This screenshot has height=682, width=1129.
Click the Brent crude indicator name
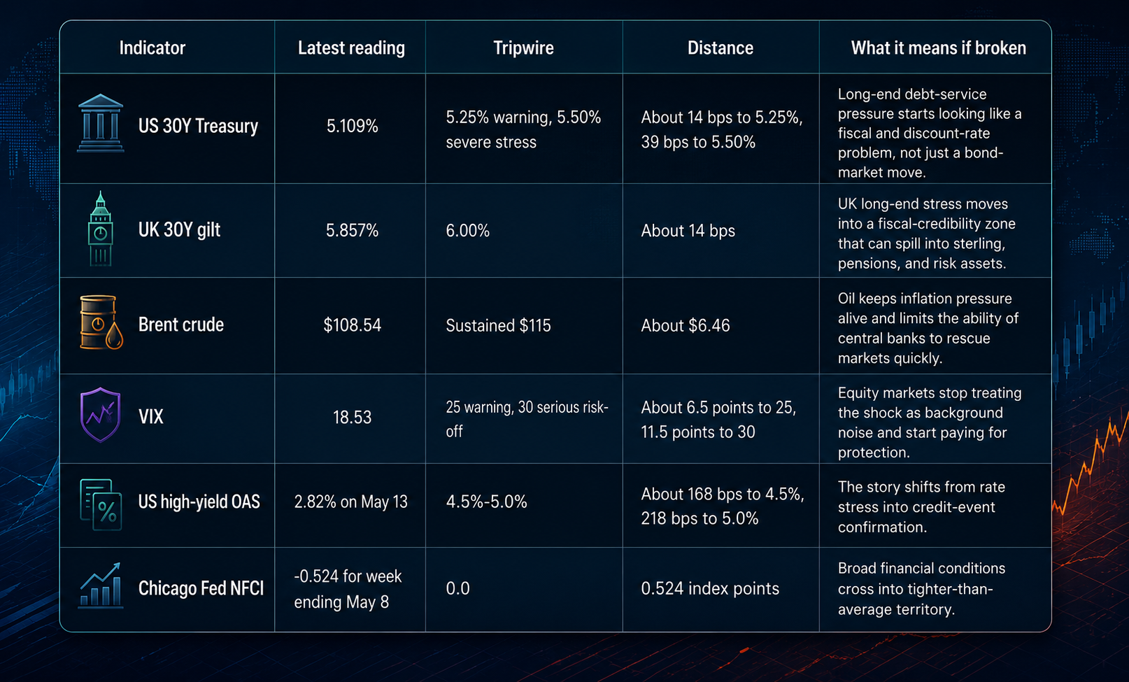(x=180, y=325)
